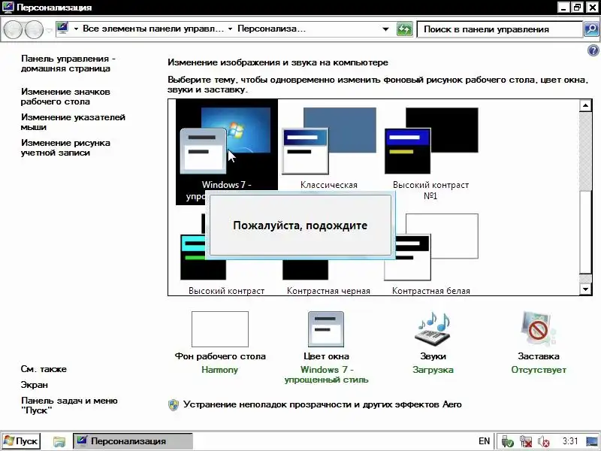The width and height of the screenshot is (601, 451).
Task: Open the Цвет окна window color icon
Action: [x=326, y=329]
